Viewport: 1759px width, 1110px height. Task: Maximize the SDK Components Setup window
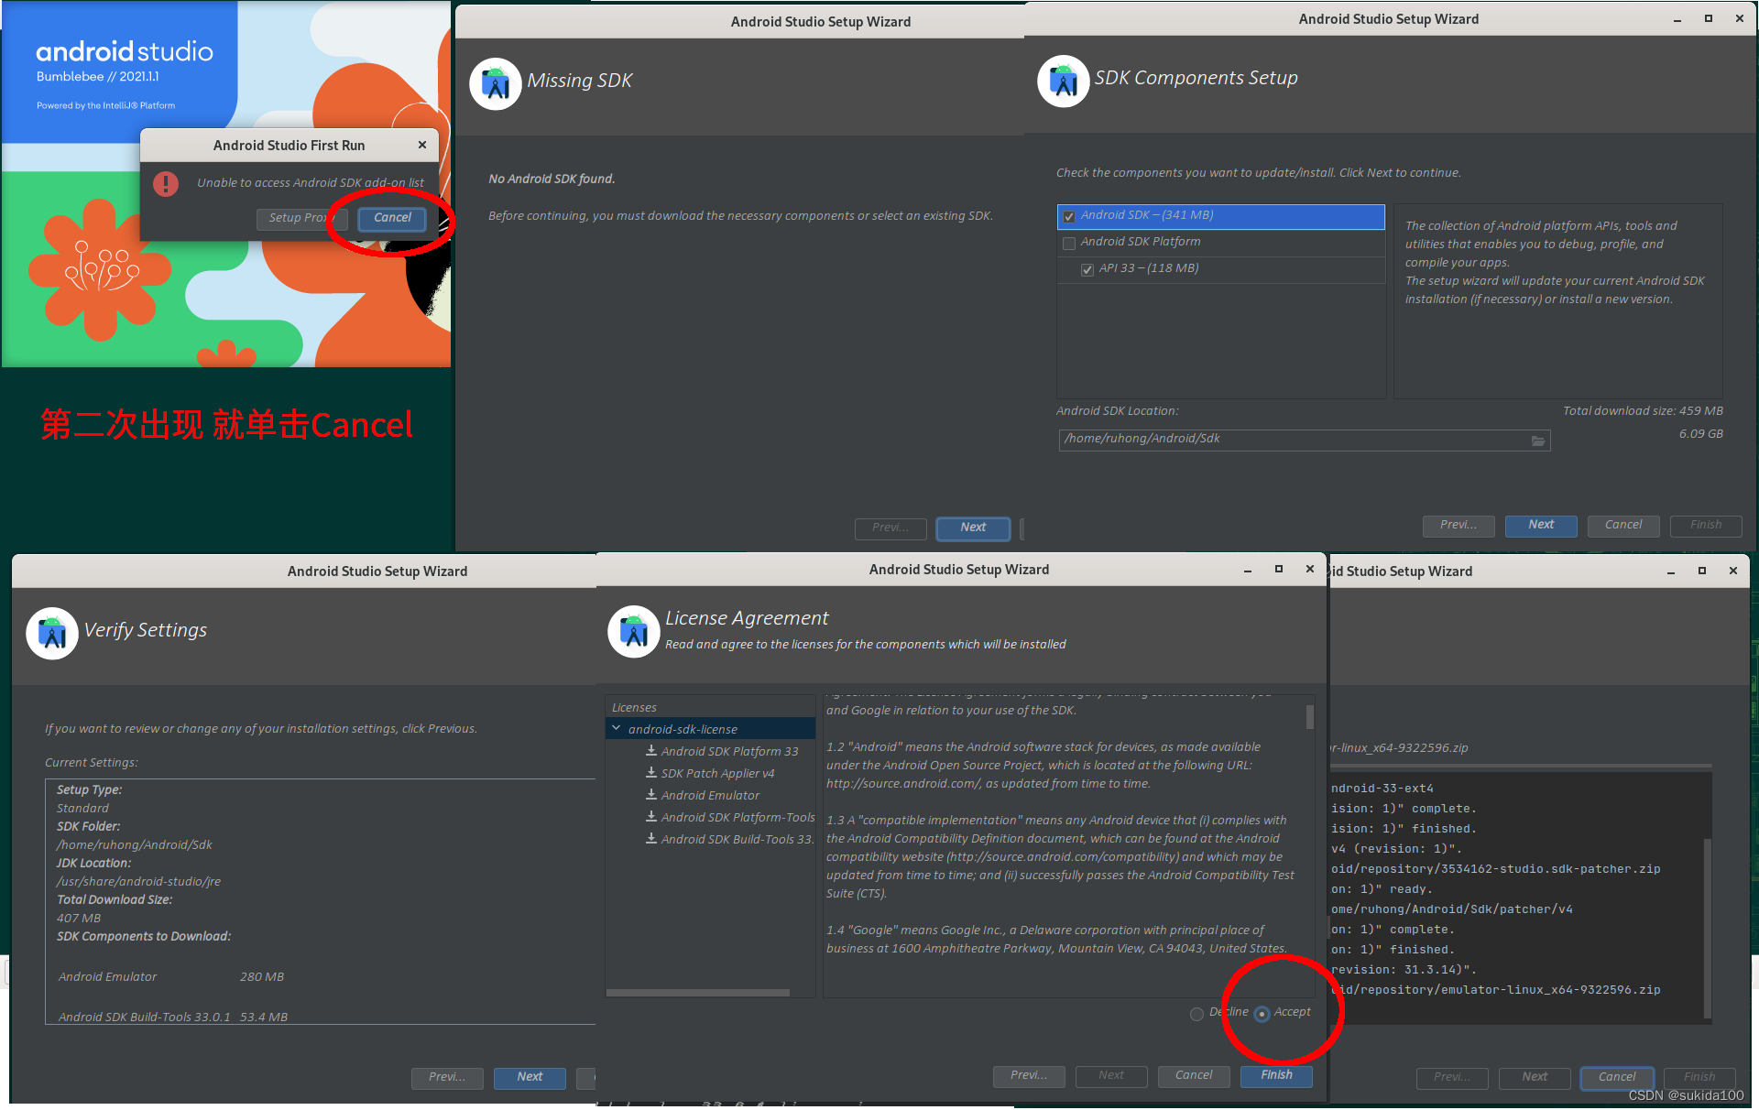(x=1709, y=19)
